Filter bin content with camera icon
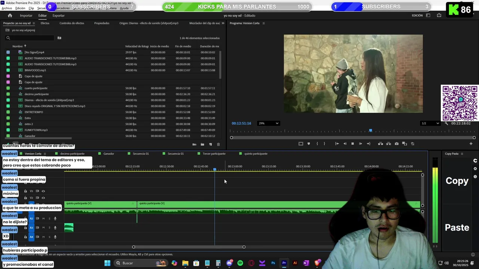479x269 pixels. pos(59,38)
